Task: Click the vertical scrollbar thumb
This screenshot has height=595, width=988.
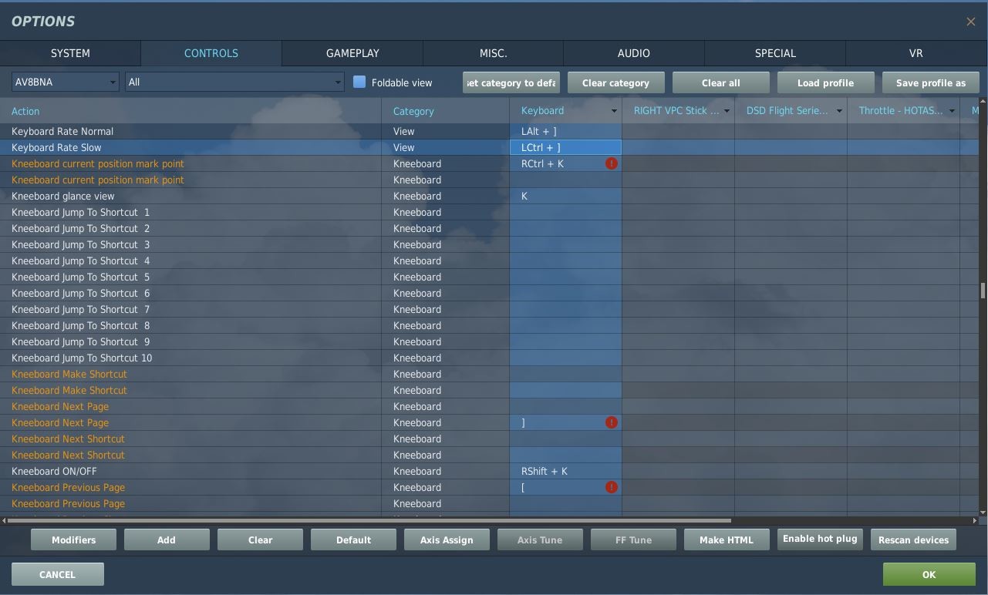Action: pos(983,291)
